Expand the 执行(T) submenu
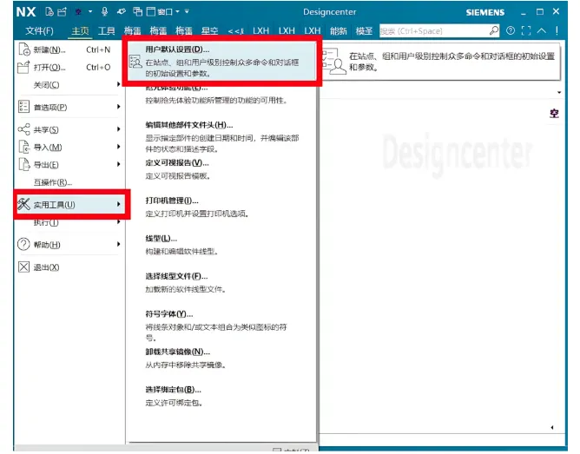This screenshot has width=580, height=454. [x=69, y=222]
